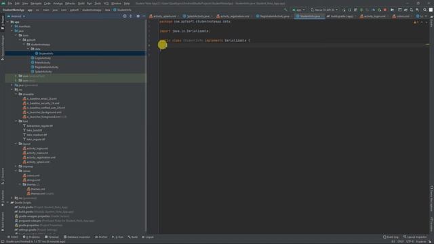The image size is (434, 244).
Task: Click the warning indicator in the editor corner
Action: click(x=416, y=22)
